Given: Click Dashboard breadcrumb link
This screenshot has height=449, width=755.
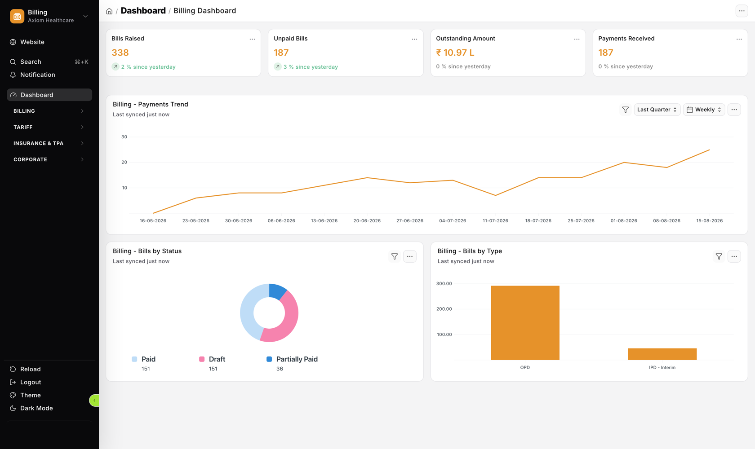Looking at the screenshot, I should pos(143,11).
